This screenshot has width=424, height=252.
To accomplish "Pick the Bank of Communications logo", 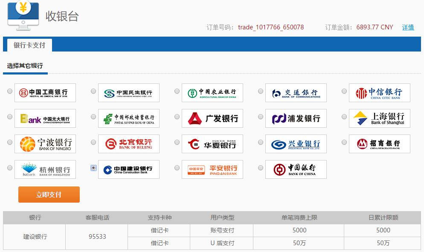I will [x=296, y=93].
